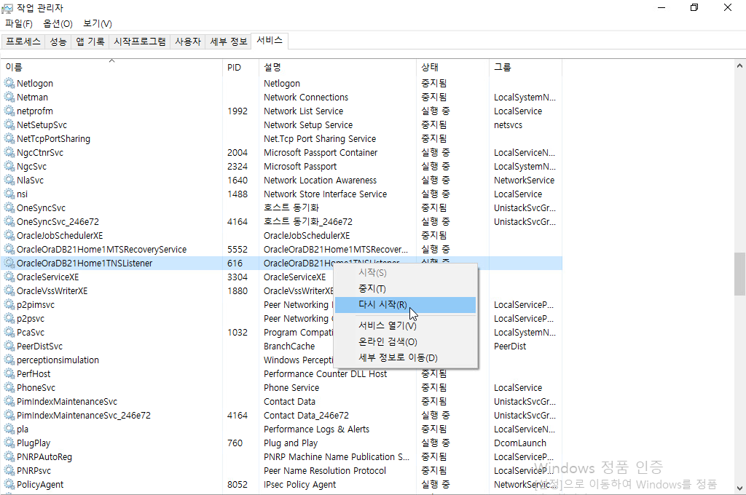The height and width of the screenshot is (495, 746).
Task: Click the gear icon next to PlugPlay
Action: [x=9, y=443]
